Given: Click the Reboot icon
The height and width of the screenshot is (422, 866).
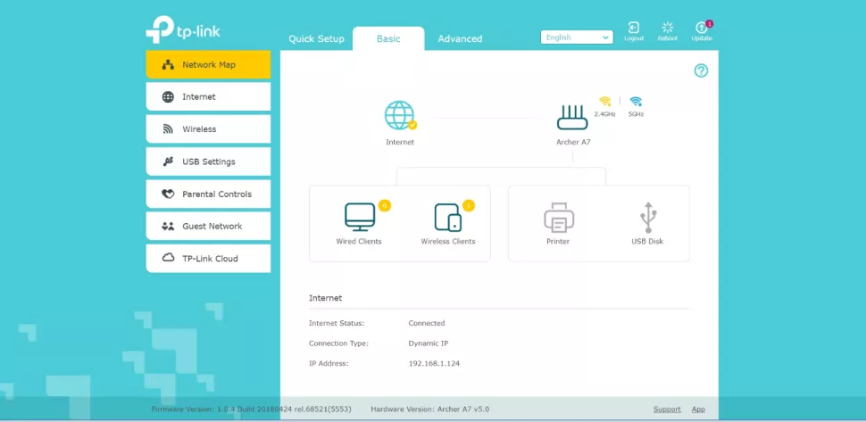Looking at the screenshot, I should (668, 28).
